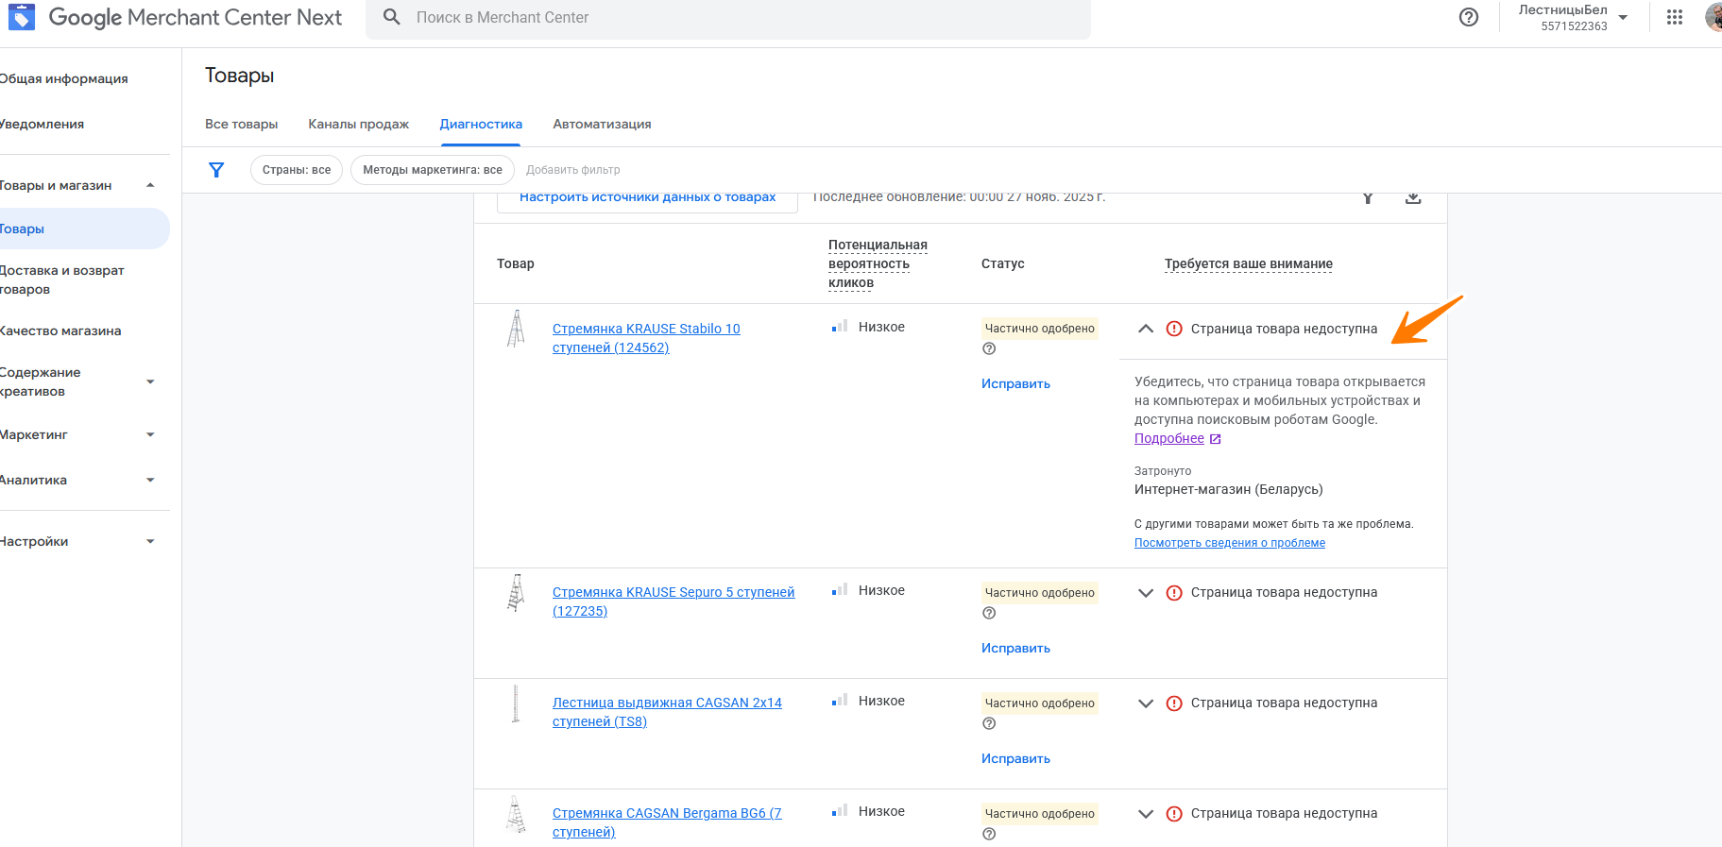Collapse the KRAUSE Stabilo issue details
Viewport: 1722px width, 847px height.
click(x=1146, y=329)
